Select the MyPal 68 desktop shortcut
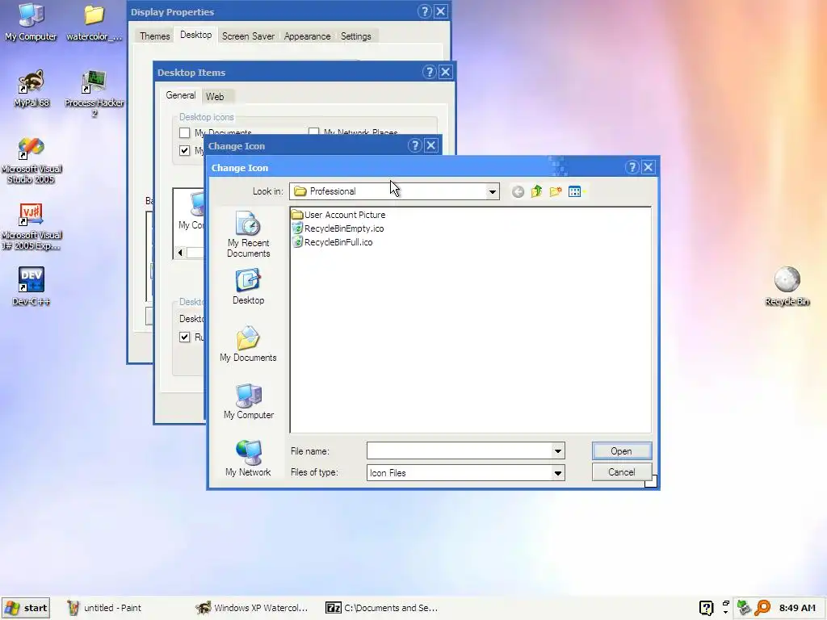This screenshot has width=827, height=620. pos(31,89)
